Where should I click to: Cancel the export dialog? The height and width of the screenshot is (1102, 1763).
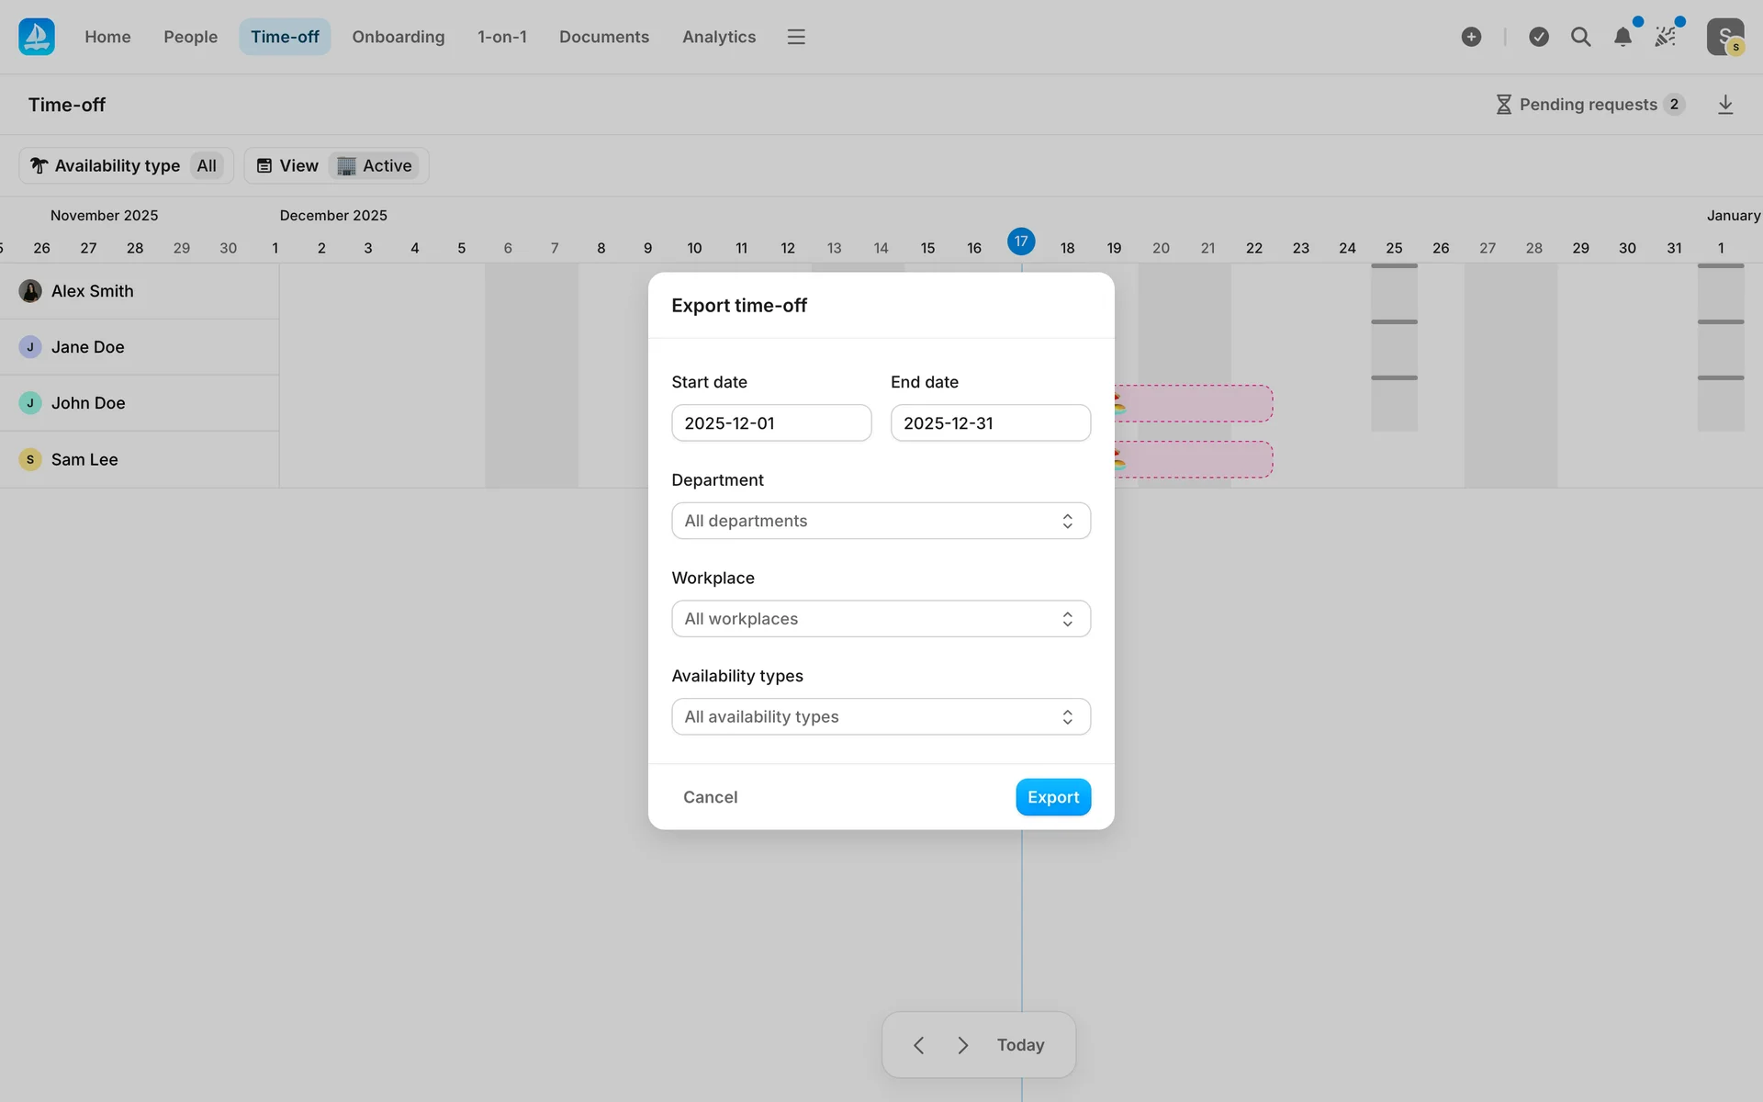pos(710,797)
